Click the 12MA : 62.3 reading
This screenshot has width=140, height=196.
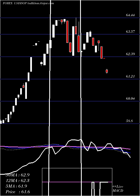(18, 181)
